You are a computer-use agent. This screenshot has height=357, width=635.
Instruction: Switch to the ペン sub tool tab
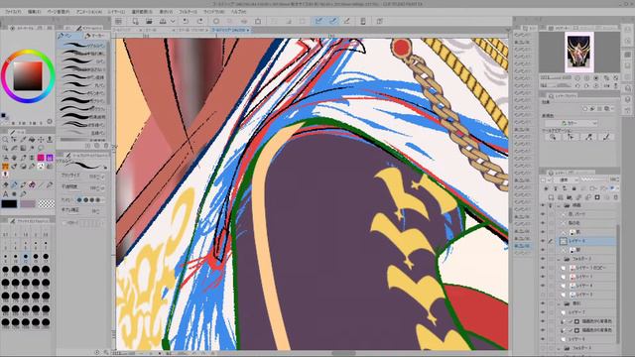[x=68, y=36]
